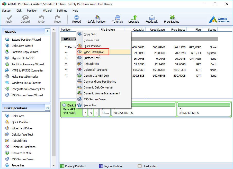Select the 390.63GB NTFS partition block

pos(204,109)
